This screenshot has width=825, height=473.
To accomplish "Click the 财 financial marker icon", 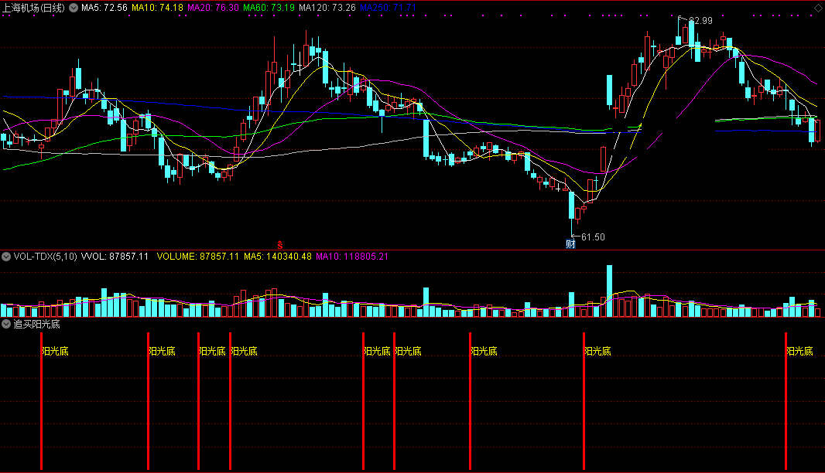I will [x=571, y=244].
